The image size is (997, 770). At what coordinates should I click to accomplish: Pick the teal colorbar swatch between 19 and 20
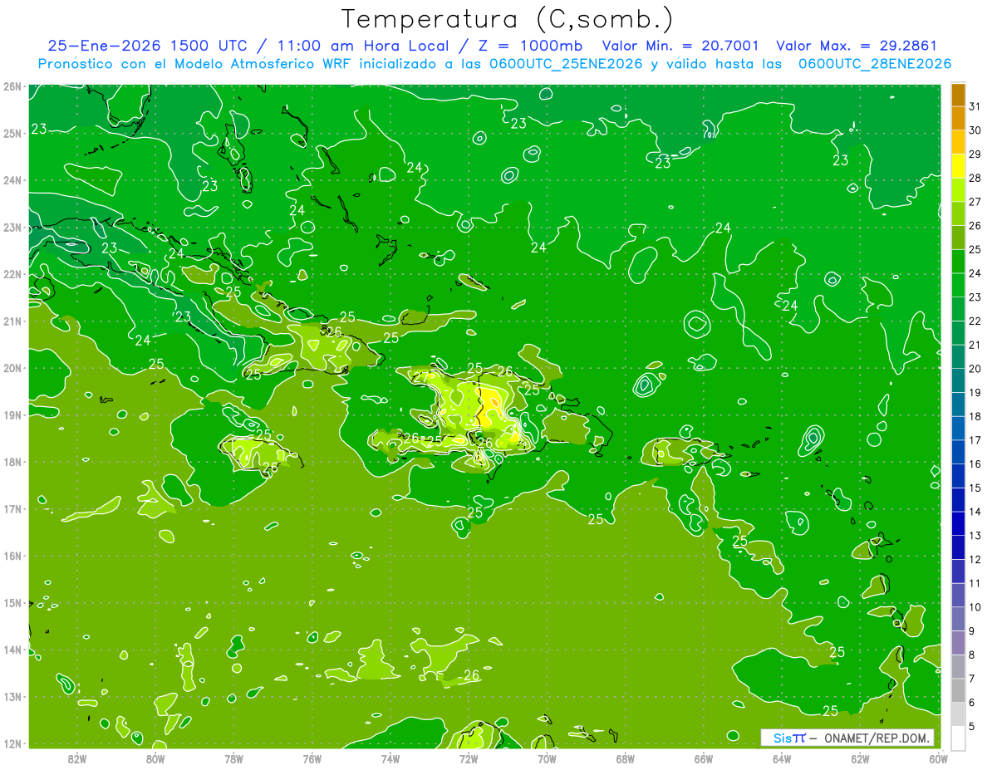click(958, 380)
